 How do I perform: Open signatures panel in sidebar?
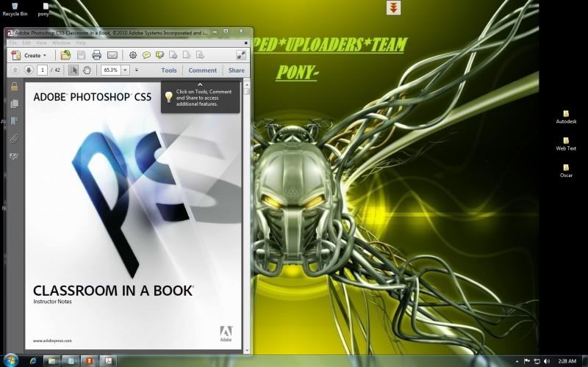click(x=14, y=156)
